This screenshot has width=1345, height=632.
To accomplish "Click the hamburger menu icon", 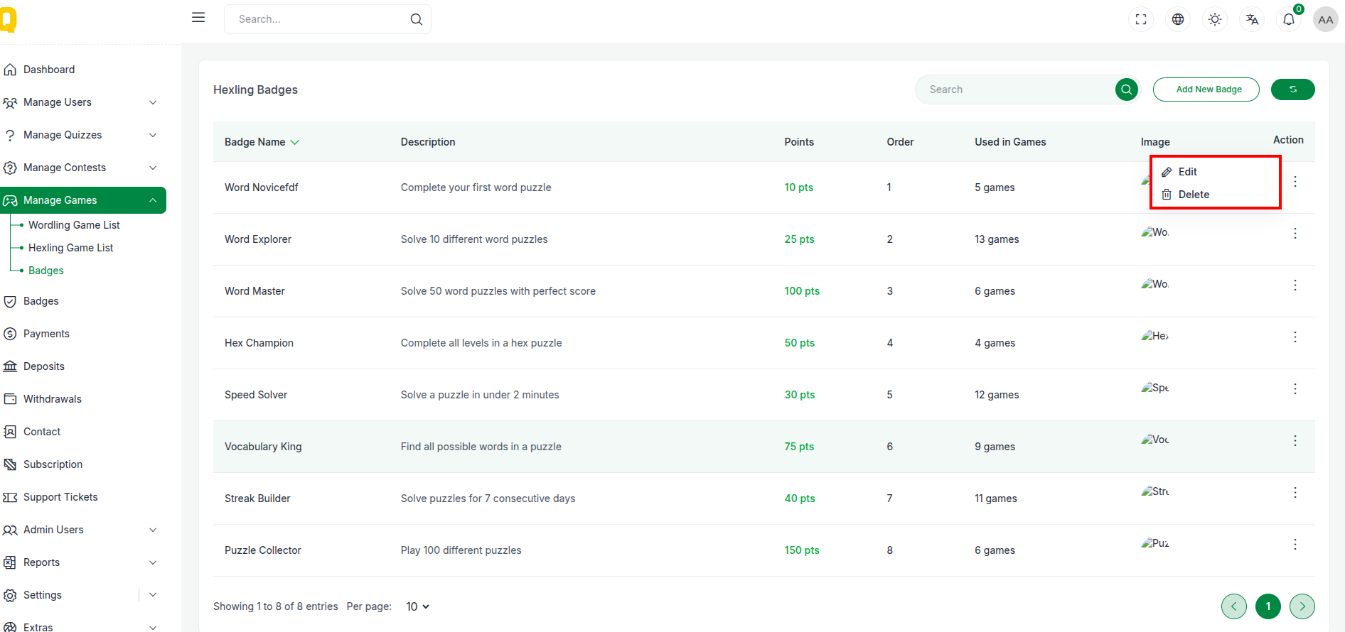I will tap(198, 18).
